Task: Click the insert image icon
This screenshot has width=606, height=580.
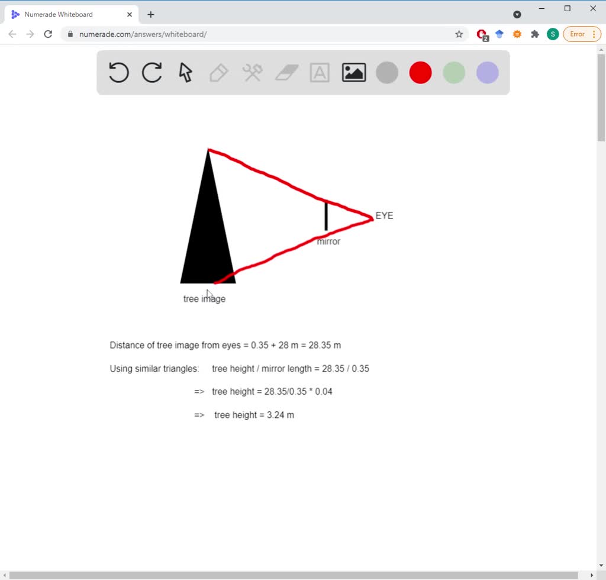Action: (x=353, y=72)
